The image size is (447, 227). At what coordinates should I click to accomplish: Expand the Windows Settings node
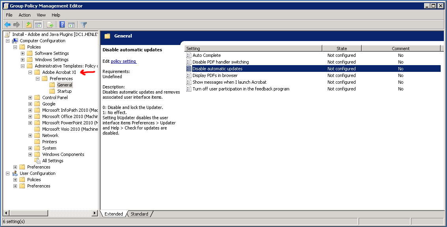(23, 60)
